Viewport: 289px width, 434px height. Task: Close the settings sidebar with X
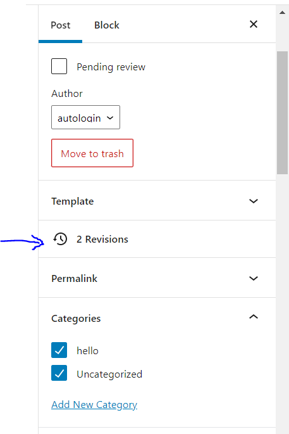pyautogui.click(x=254, y=24)
